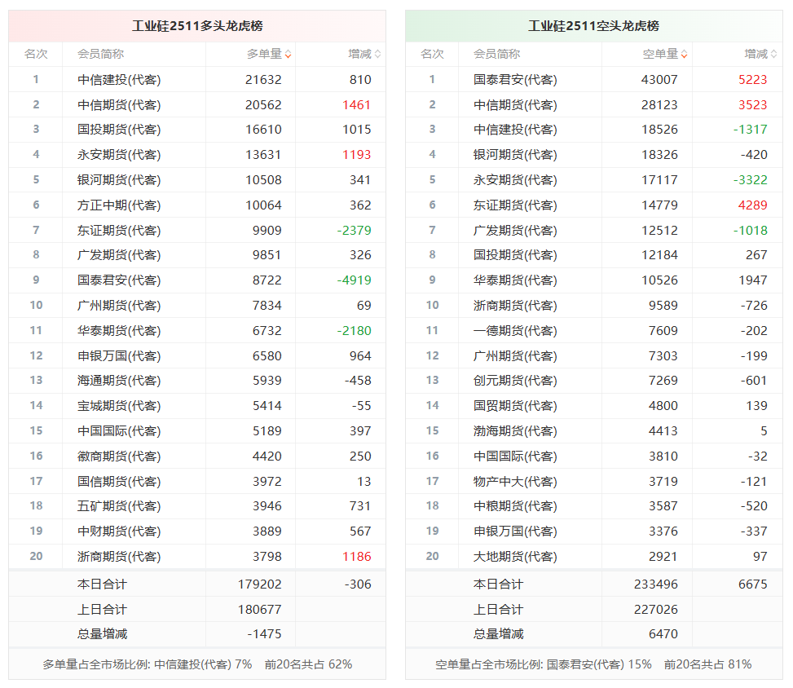Click green change value -2379

[354, 231]
